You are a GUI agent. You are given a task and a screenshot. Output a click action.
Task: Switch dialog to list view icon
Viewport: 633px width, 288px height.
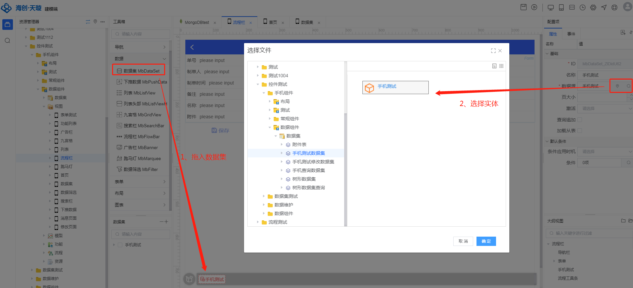pyautogui.click(x=494, y=66)
